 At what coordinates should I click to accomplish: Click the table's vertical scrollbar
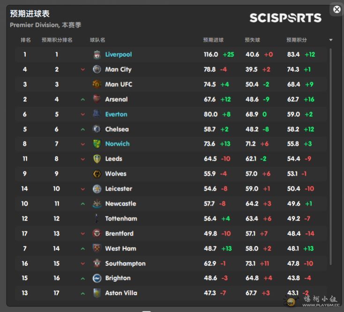click(330, 157)
